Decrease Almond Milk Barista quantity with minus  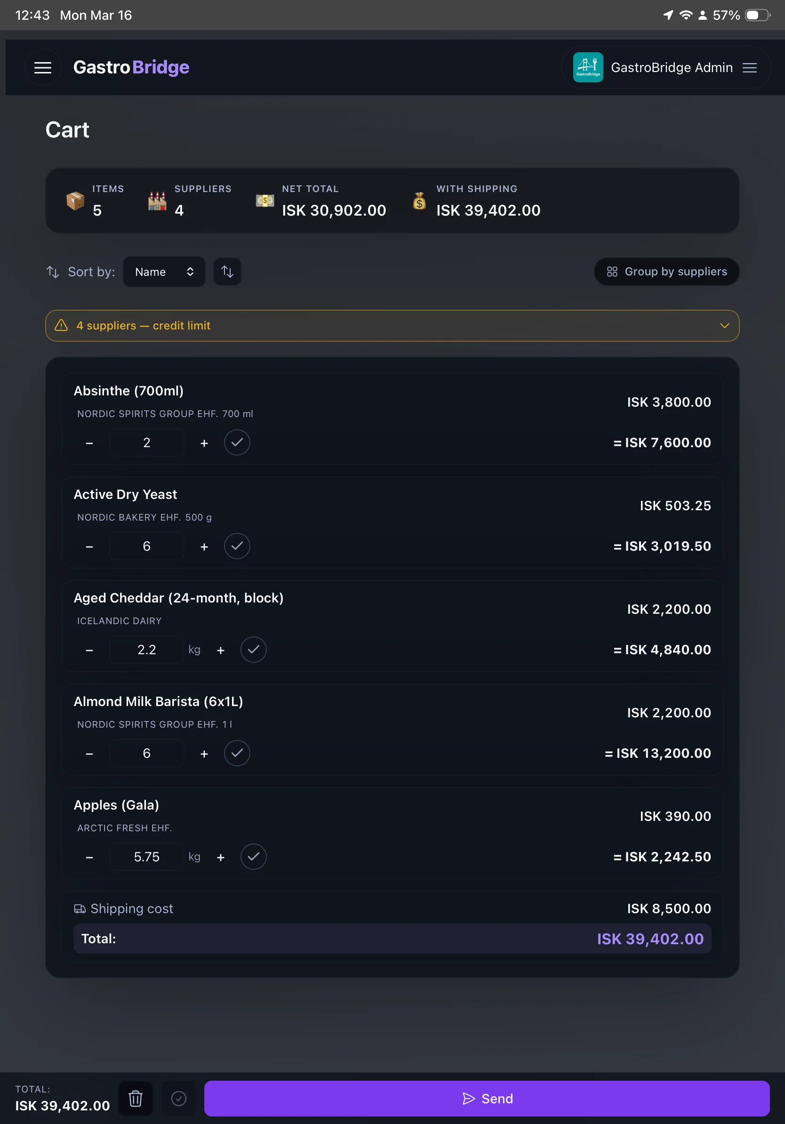tap(89, 754)
